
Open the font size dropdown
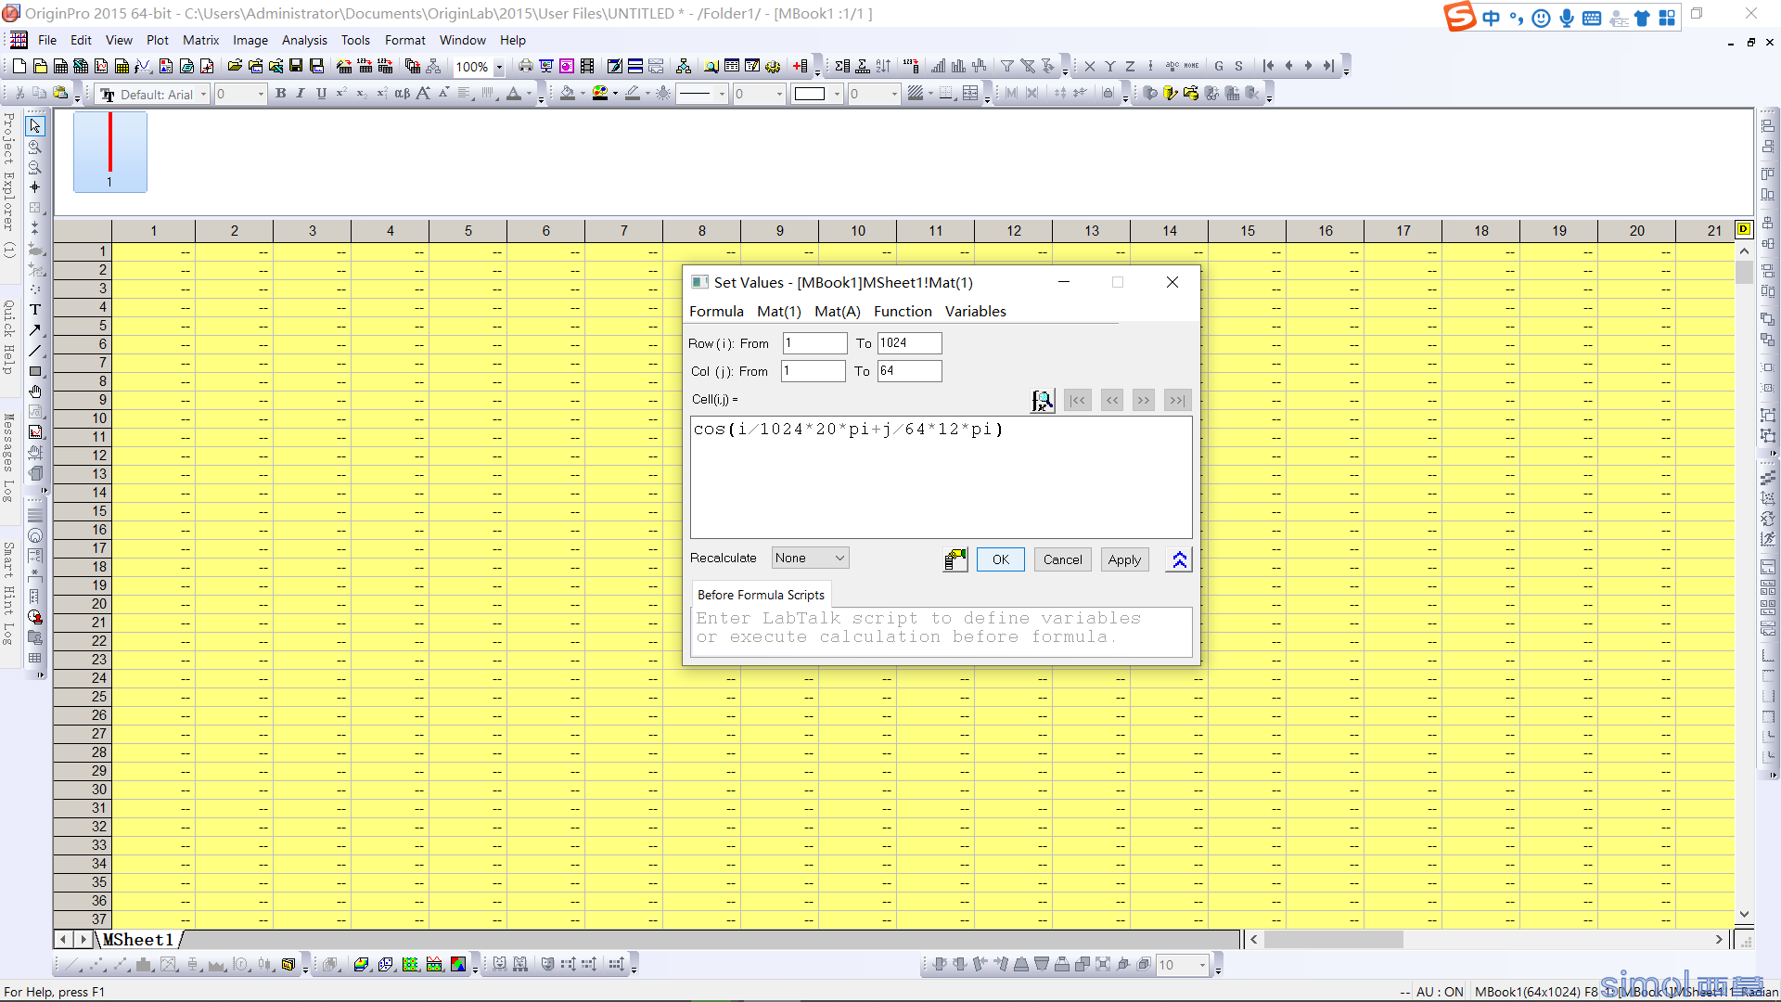pos(261,94)
